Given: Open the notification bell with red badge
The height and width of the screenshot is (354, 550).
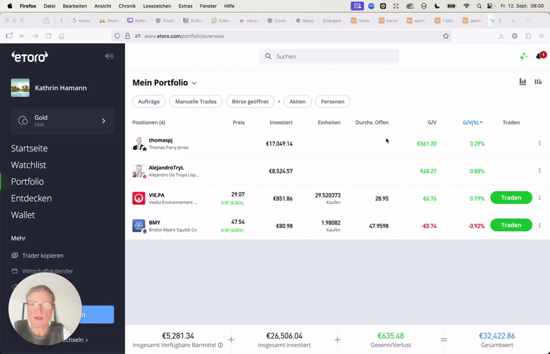Looking at the screenshot, I should (539, 56).
